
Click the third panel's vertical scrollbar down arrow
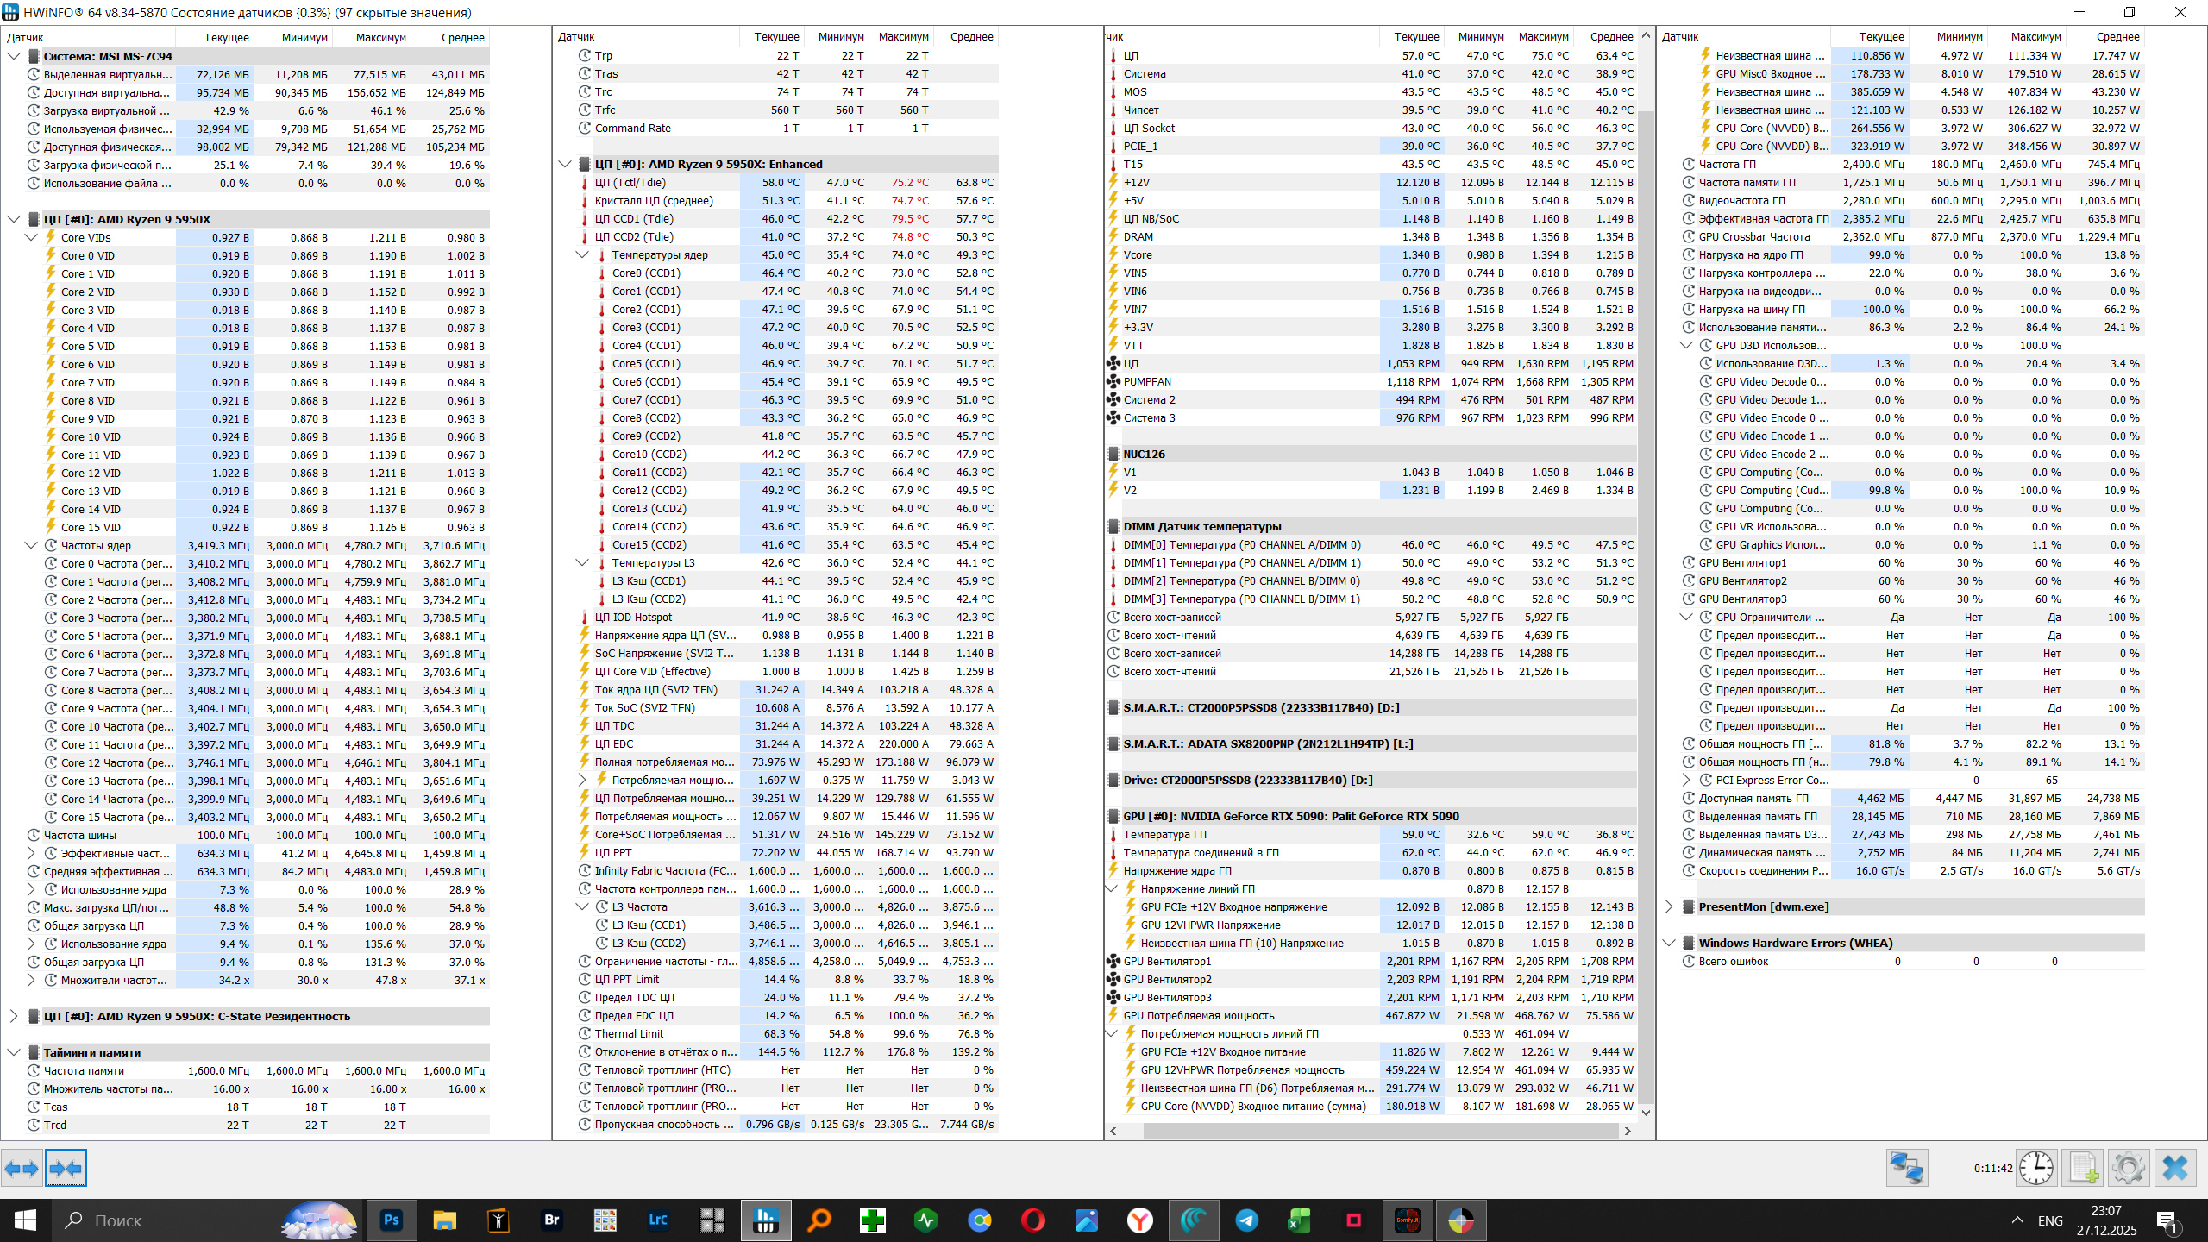click(1646, 1113)
